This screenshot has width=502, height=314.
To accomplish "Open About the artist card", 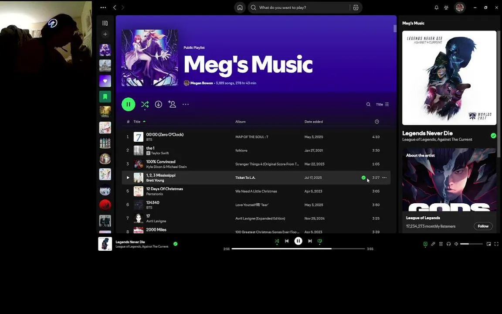I will point(449,190).
